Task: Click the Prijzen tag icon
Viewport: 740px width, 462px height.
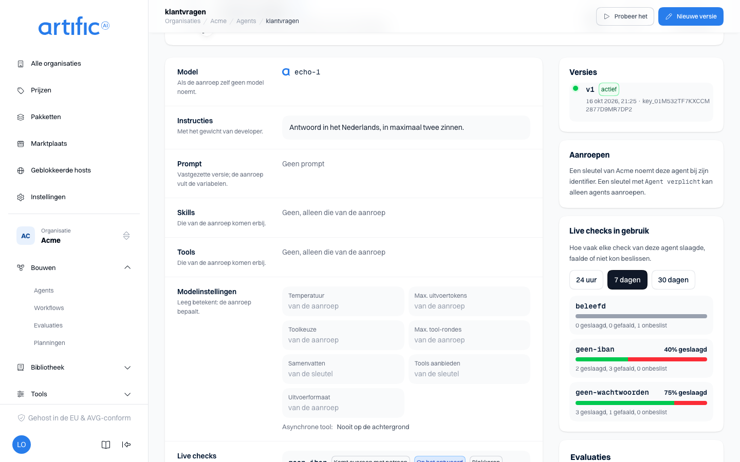Action: (21, 90)
